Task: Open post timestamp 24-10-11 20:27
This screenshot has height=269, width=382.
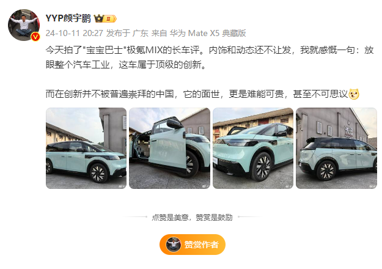Action: (75, 33)
